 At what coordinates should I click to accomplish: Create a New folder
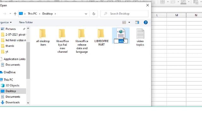tap(26, 22)
